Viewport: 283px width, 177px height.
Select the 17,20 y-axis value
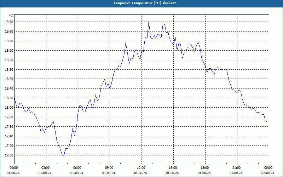click(9, 146)
